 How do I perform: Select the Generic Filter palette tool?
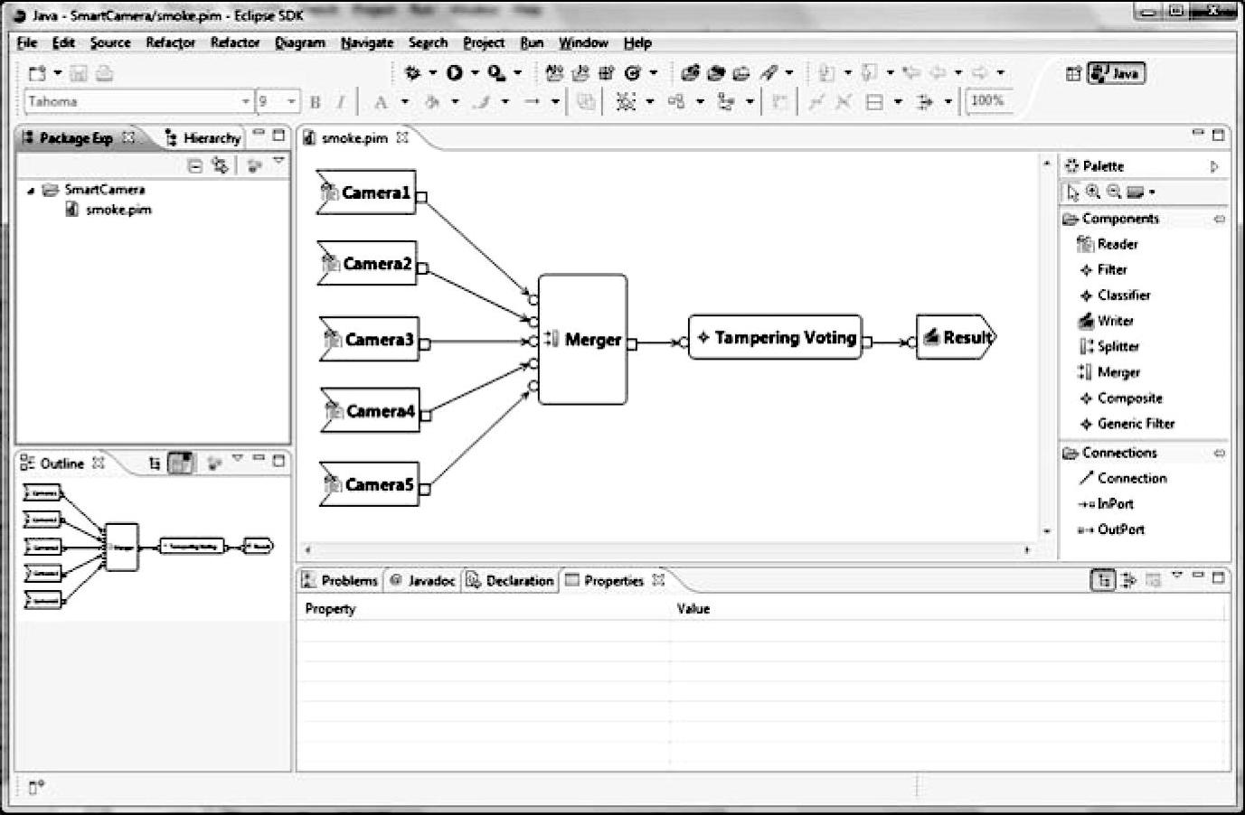pos(1127,424)
